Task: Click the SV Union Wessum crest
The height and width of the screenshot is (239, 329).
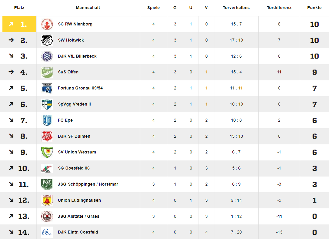Action: pyautogui.click(x=47, y=152)
